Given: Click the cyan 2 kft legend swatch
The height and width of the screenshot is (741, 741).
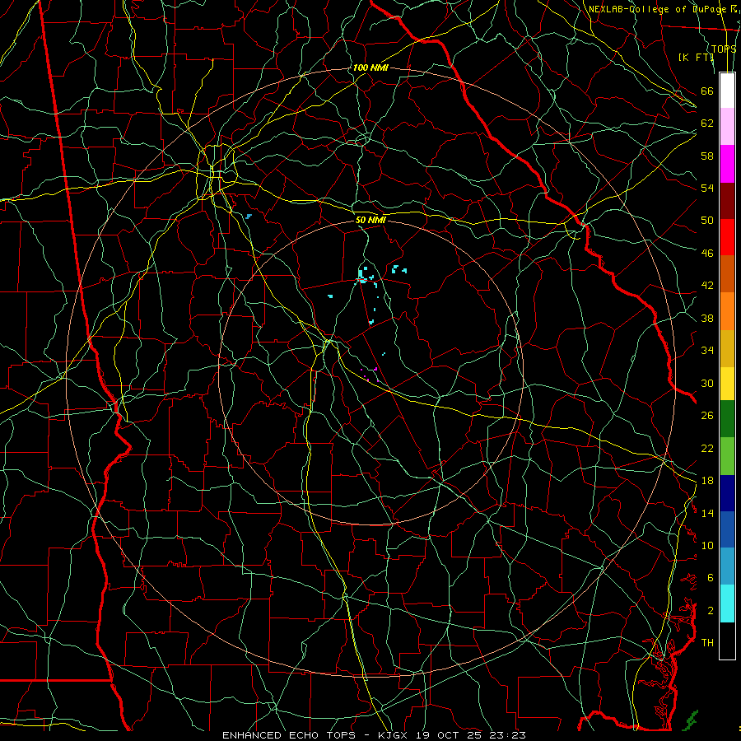Looking at the screenshot, I should 727,604.
